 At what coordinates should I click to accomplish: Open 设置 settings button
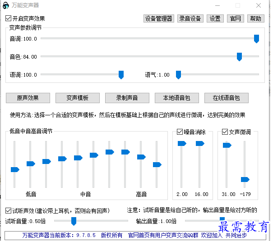[215, 18]
